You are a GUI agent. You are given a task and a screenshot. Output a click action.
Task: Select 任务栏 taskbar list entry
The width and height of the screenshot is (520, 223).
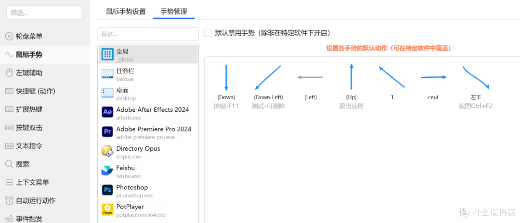[x=148, y=74]
